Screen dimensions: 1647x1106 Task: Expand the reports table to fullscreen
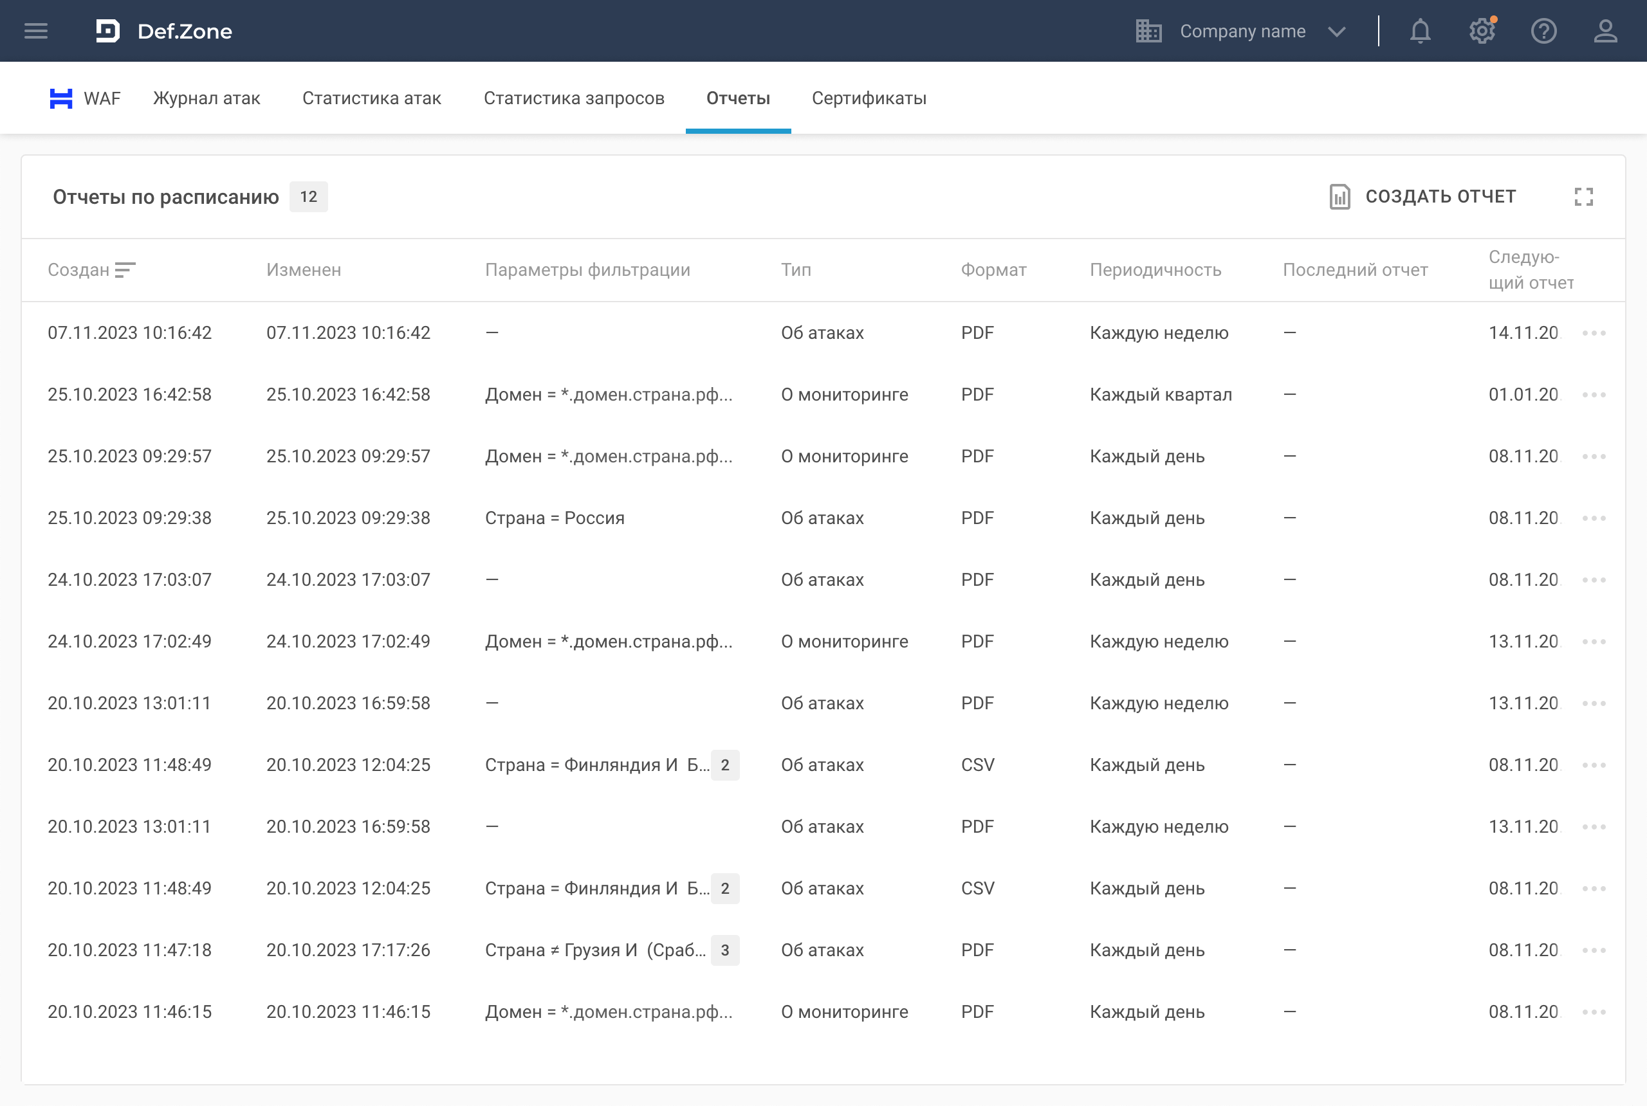pos(1583,197)
